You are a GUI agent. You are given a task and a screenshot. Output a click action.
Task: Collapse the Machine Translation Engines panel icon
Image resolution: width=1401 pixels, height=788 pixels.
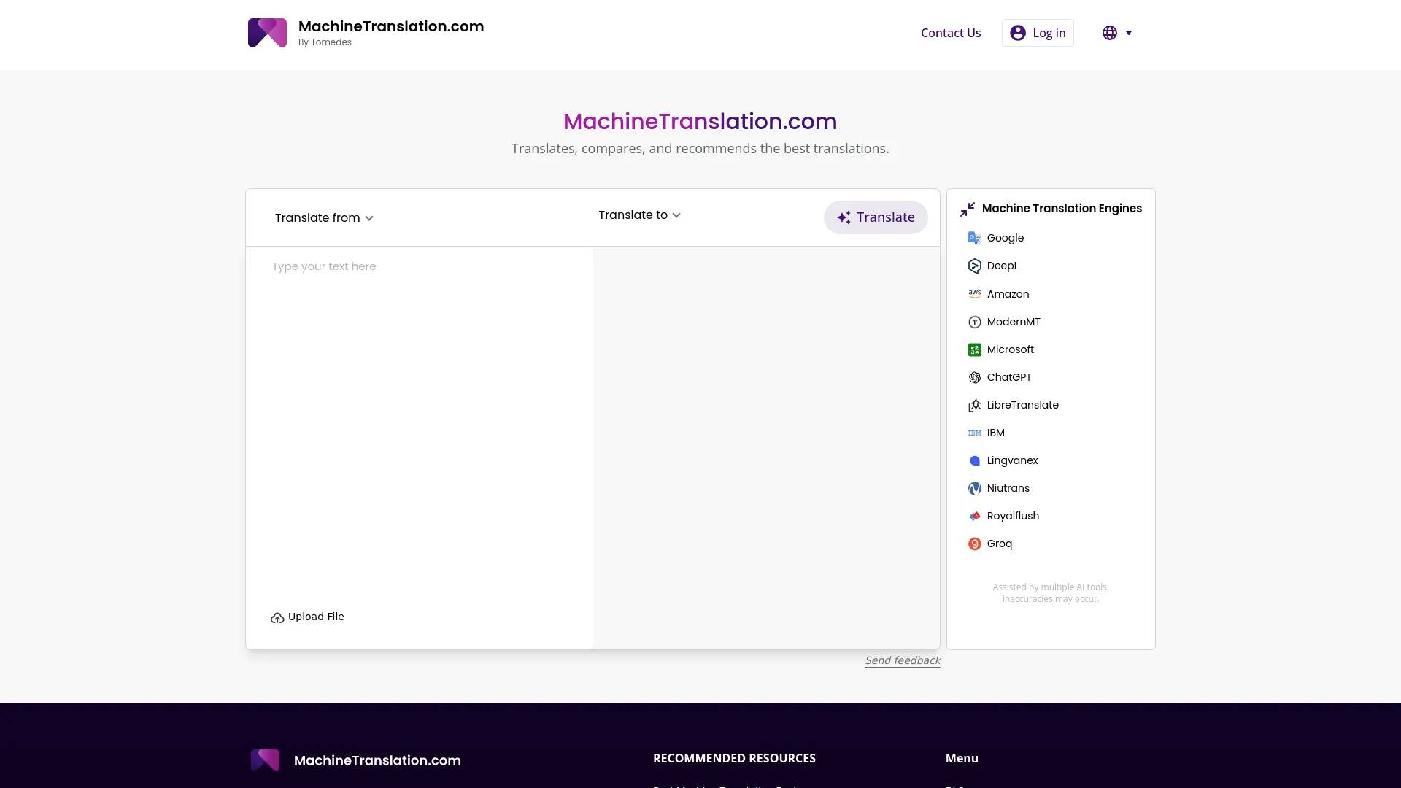(x=968, y=209)
